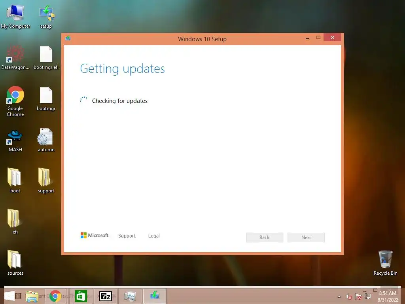Select Windows 10 Setup taskbar button
This screenshot has width=405, height=304.
point(155,296)
